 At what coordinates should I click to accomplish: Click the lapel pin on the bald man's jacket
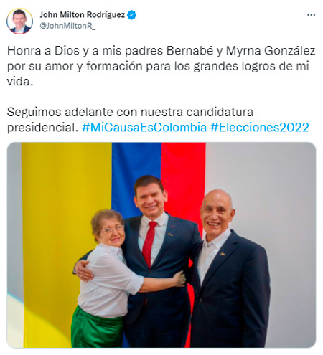(x=223, y=254)
